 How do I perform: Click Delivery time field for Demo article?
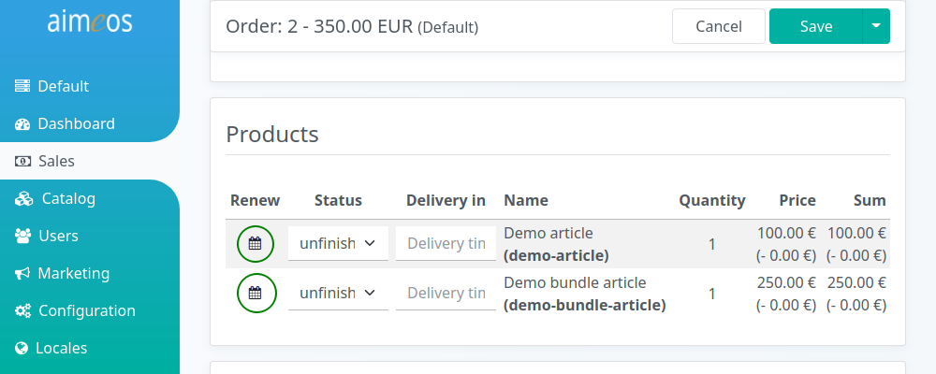pos(446,243)
